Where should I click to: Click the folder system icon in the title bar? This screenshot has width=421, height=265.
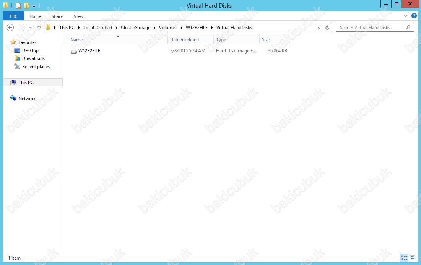coord(6,5)
